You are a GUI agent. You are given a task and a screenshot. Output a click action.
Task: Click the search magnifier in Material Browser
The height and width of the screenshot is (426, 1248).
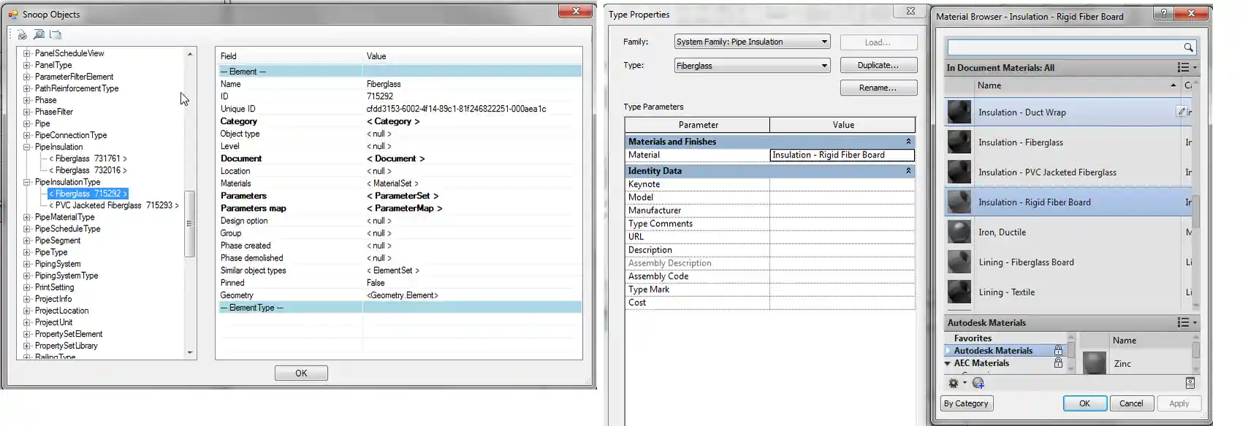click(x=1188, y=47)
